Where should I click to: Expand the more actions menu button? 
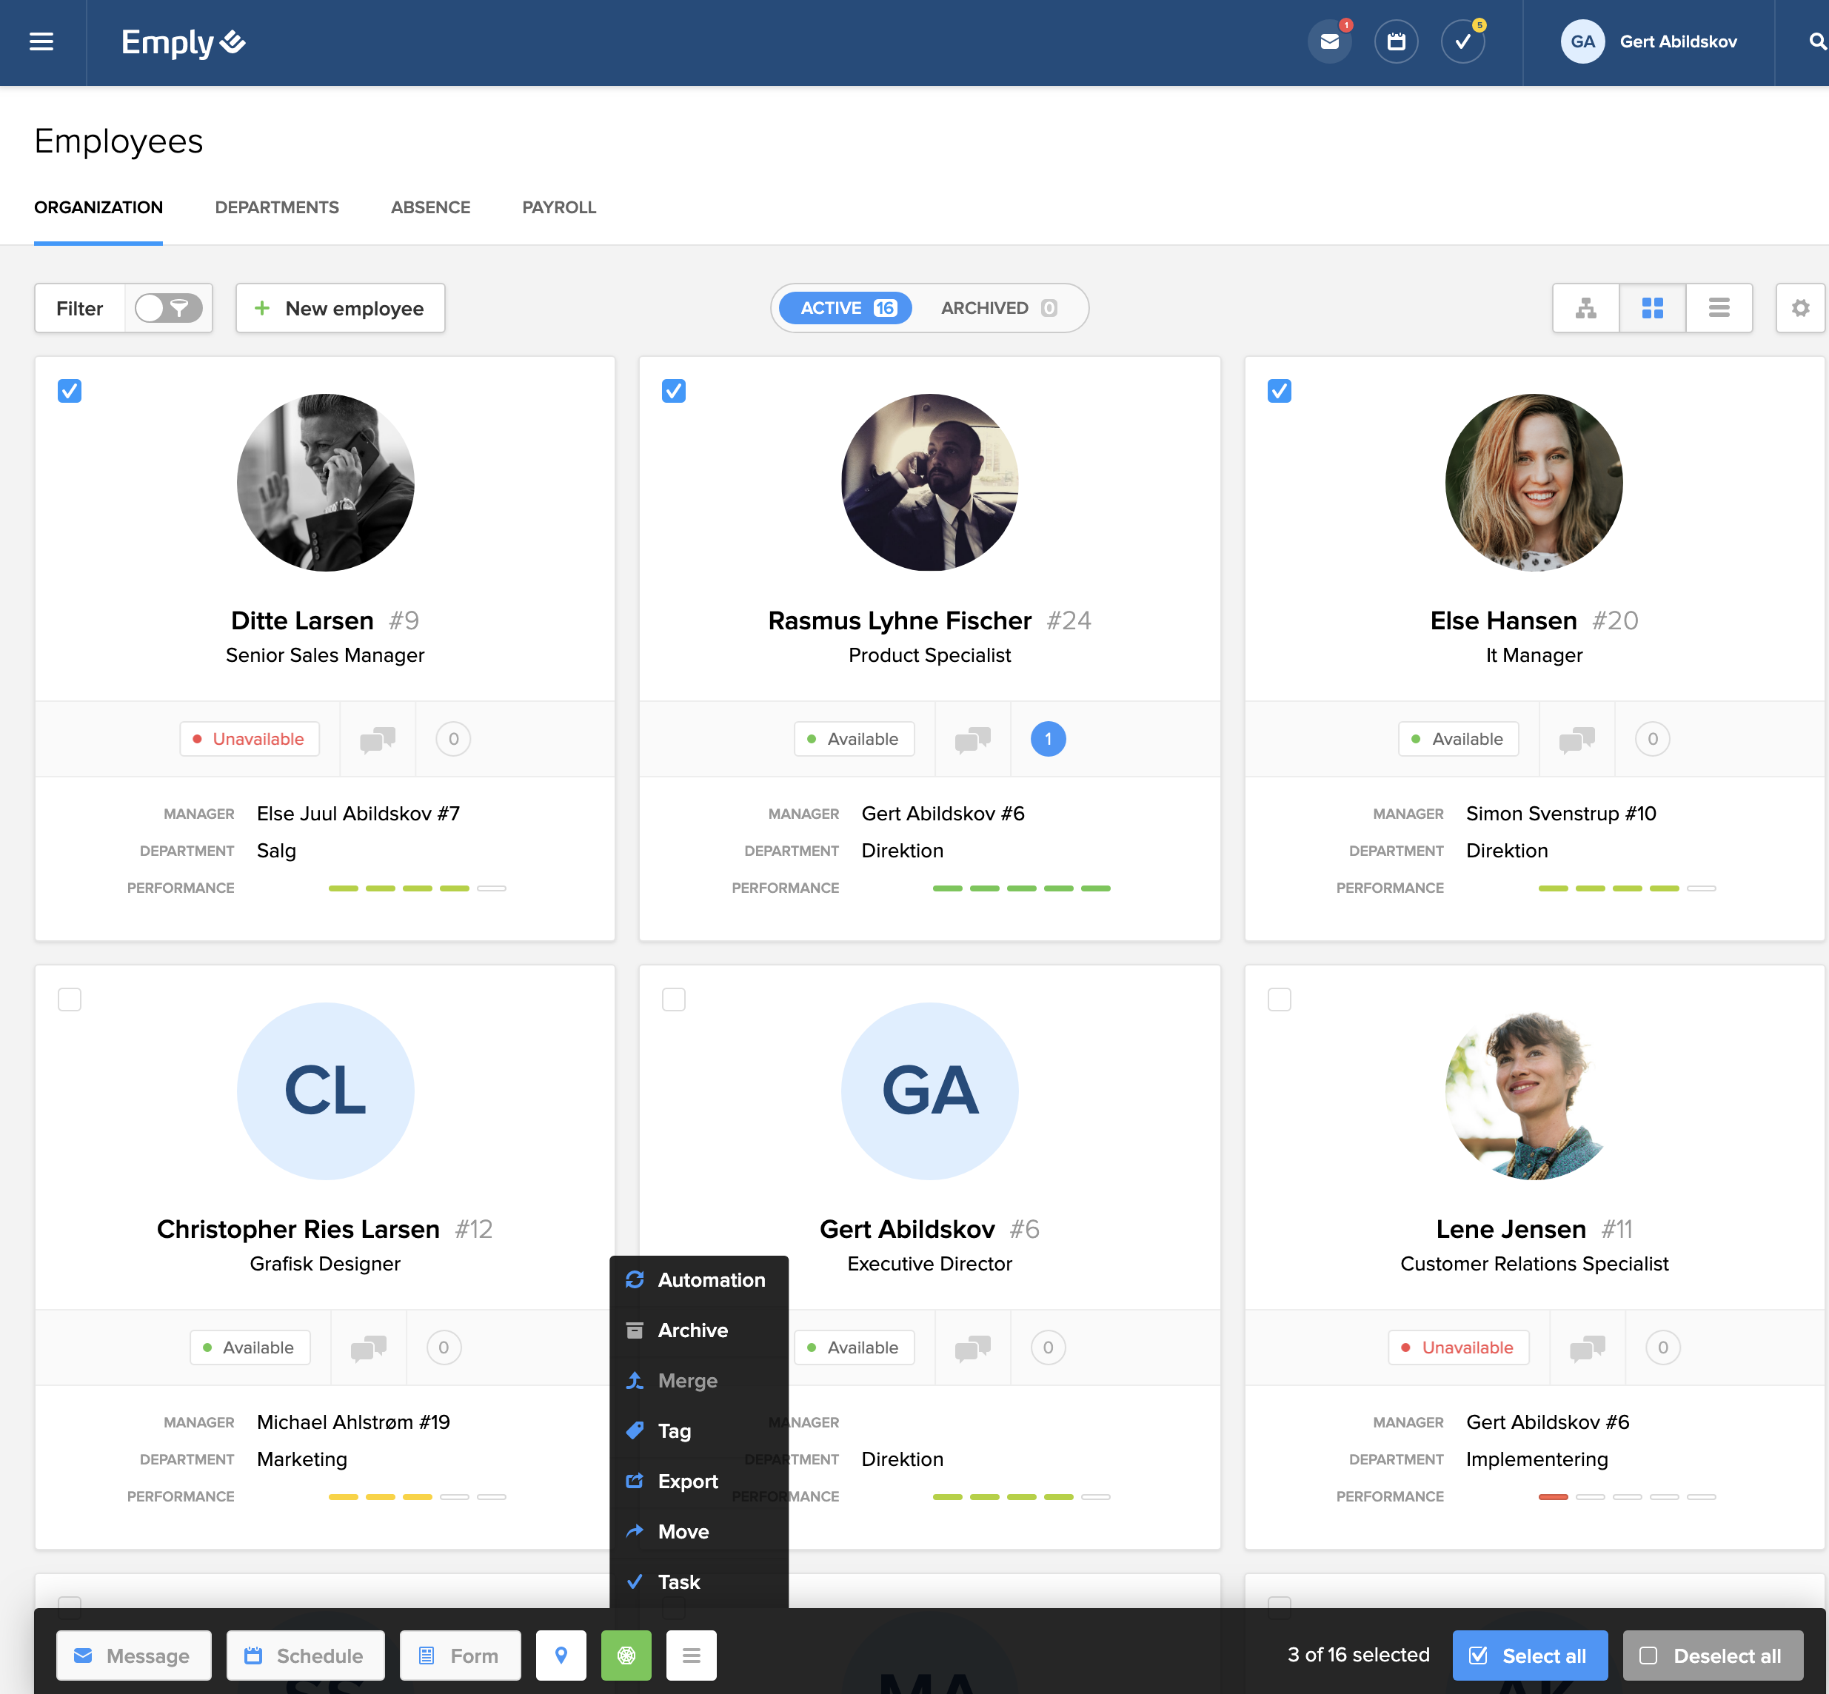[x=692, y=1655]
